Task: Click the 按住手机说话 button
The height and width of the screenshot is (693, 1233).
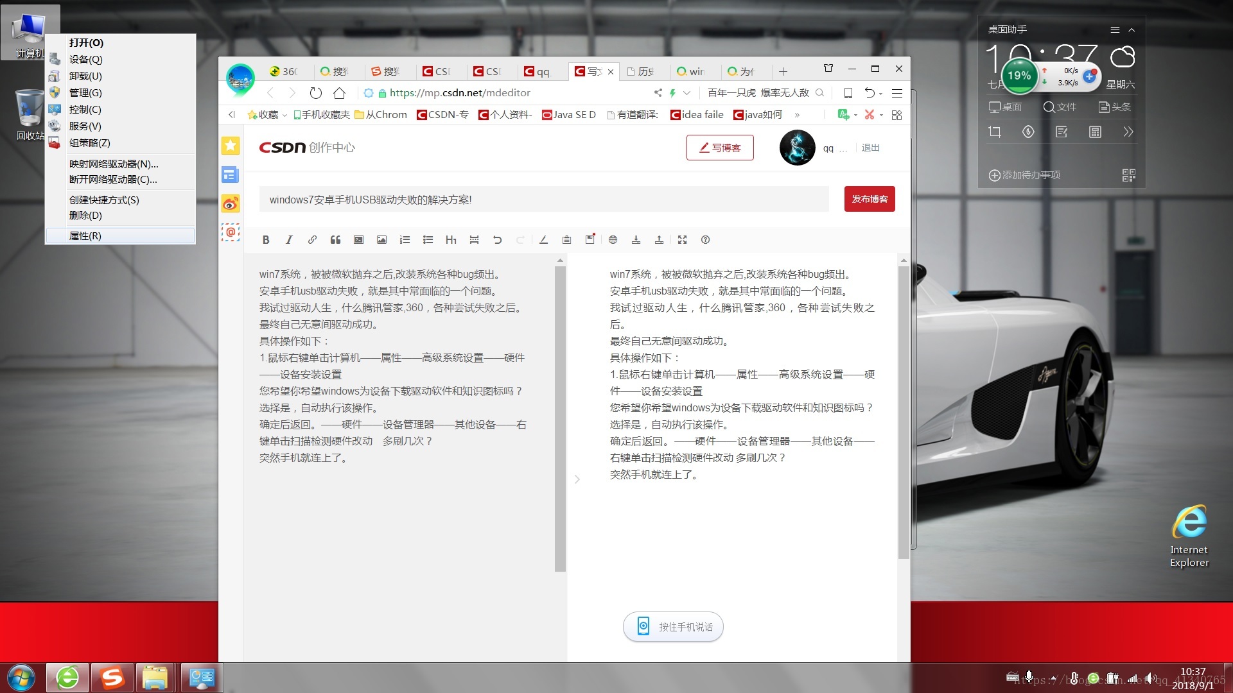Action: click(x=673, y=627)
